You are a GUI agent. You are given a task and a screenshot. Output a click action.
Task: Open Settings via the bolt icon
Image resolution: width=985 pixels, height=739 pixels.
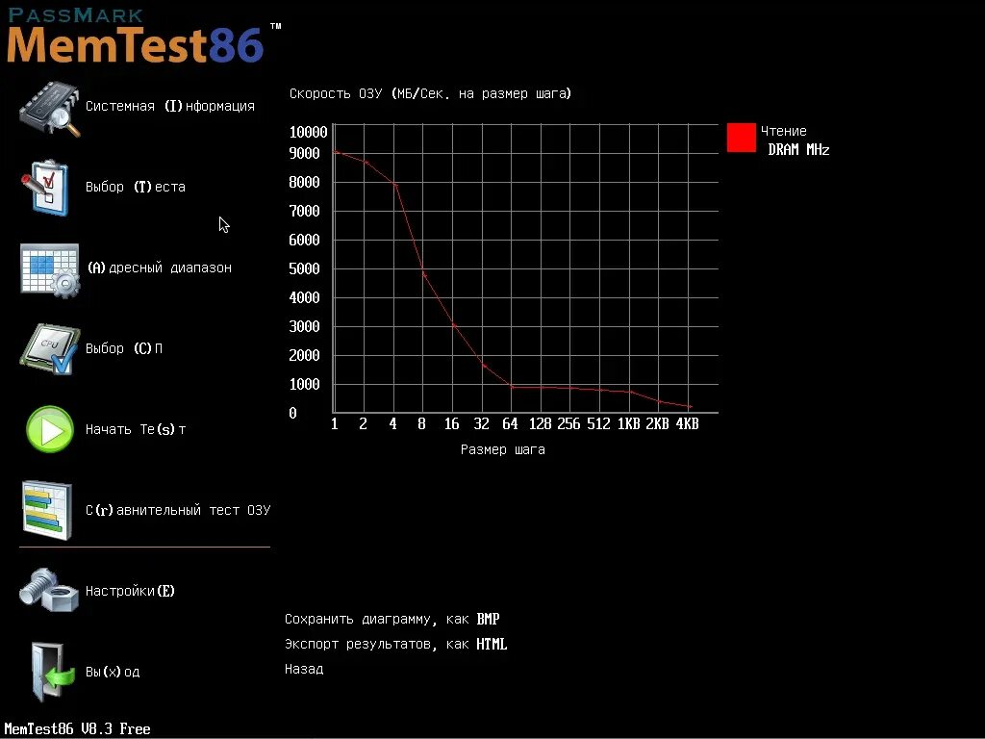point(48,590)
